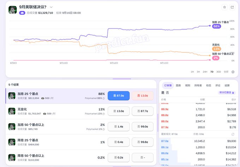The image size is (240, 167).
Task: Click 否 99.8¢ for 降息25个基点
Action: pos(143,142)
